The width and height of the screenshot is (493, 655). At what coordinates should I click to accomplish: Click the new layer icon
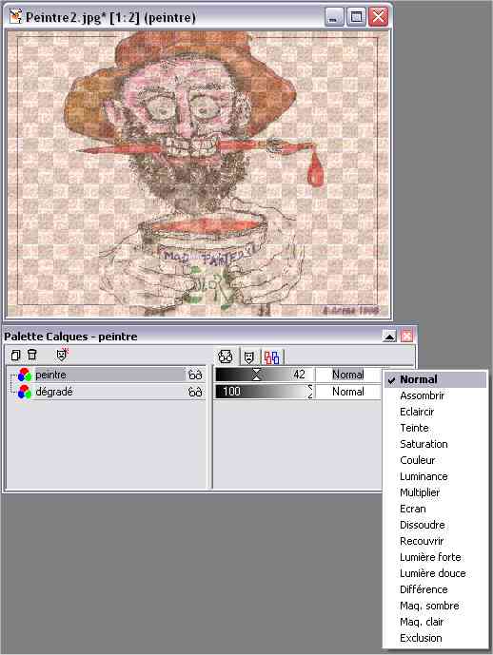[x=15, y=356]
